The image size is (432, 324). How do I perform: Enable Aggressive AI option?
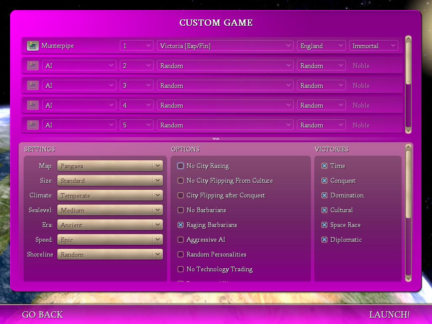(181, 240)
